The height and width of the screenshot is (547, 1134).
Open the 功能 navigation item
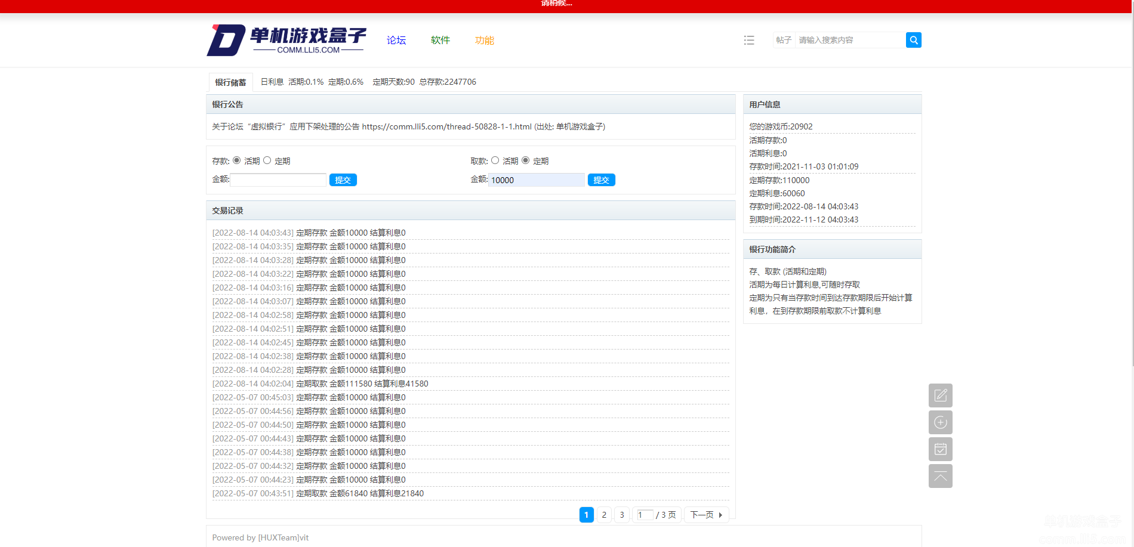click(x=485, y=40)
